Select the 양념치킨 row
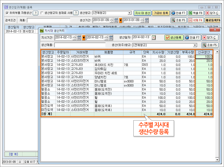The image size is (224, 167). point(126,77)
